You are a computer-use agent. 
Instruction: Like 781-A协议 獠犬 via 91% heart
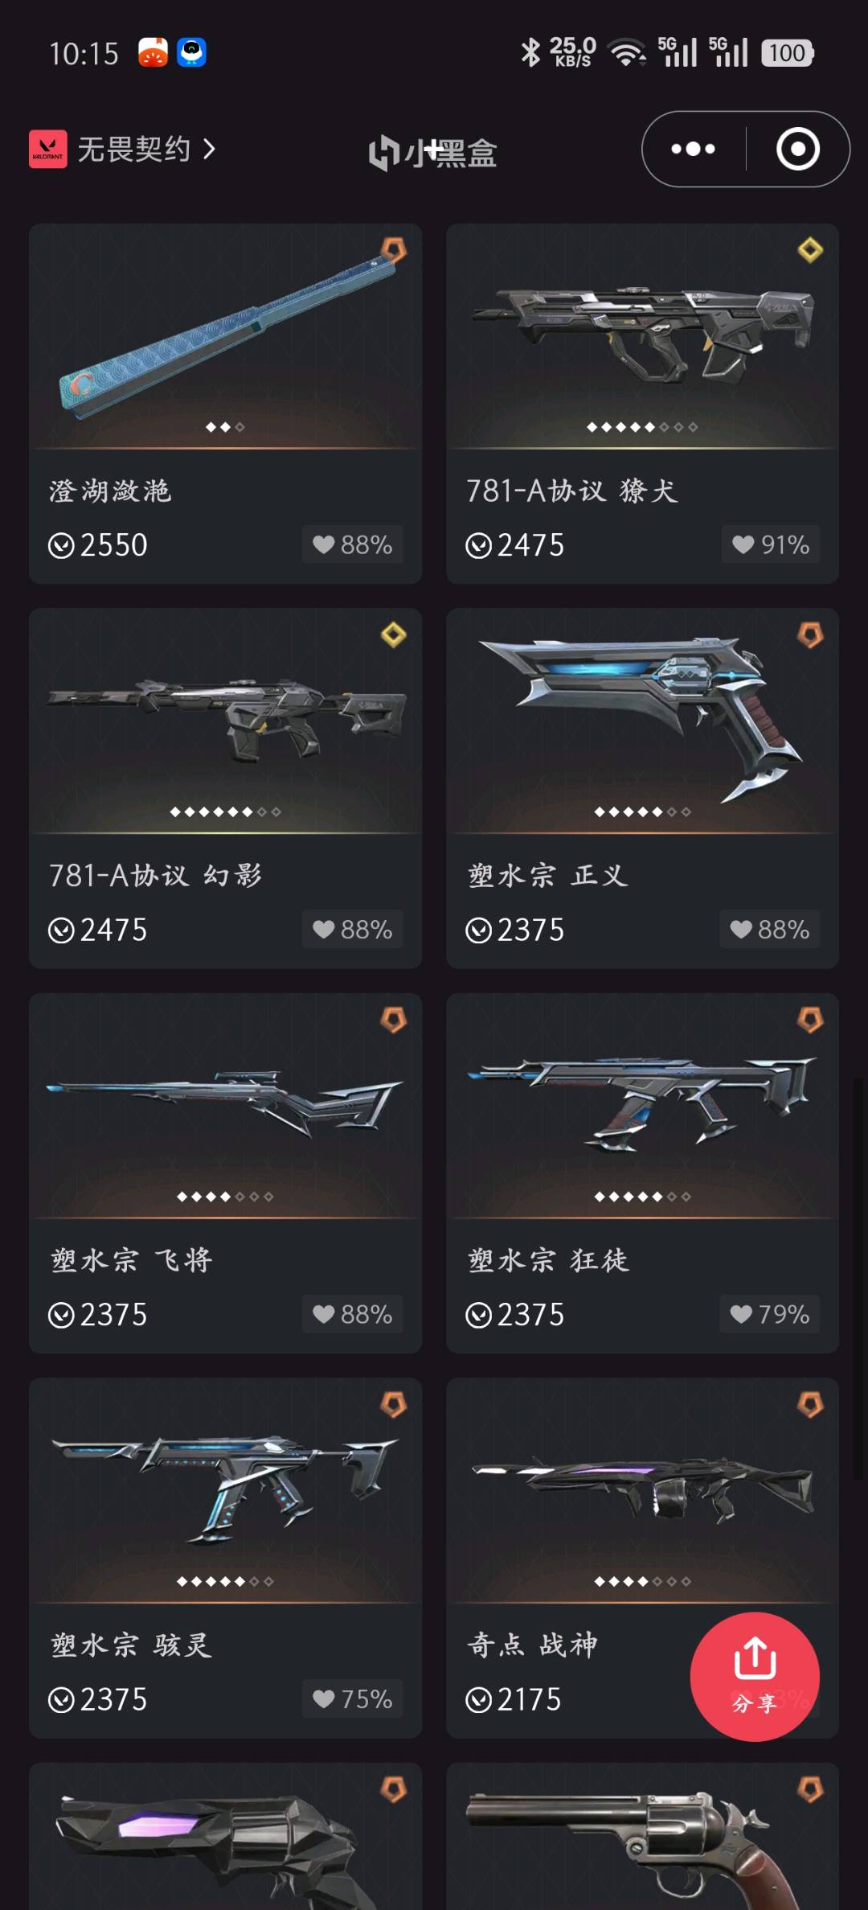pos(770,544)
